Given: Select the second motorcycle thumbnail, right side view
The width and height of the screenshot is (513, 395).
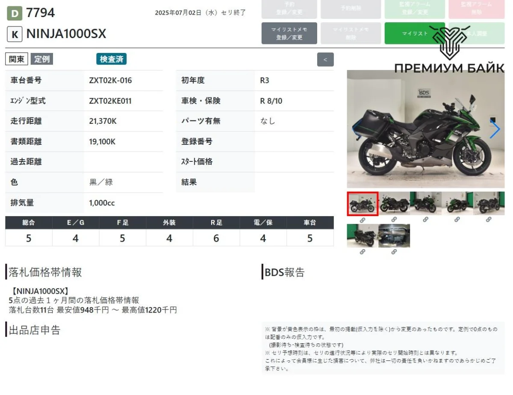Looking at the screenshot, I should pyautogui.click(x=394, y=203).
